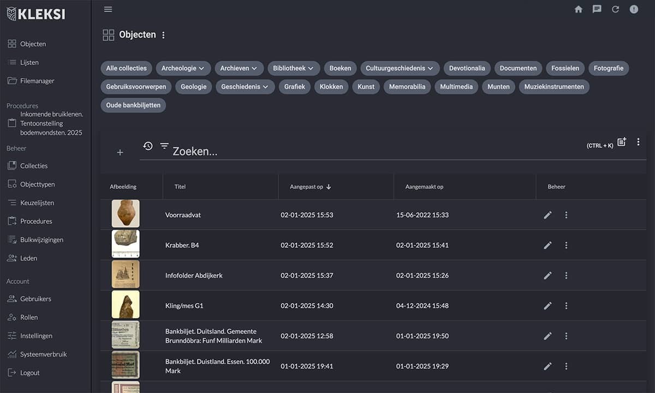This screenshot has height=393, width=655.
Task: Open more options for Krabber. B4
Action: pos(566,246)
